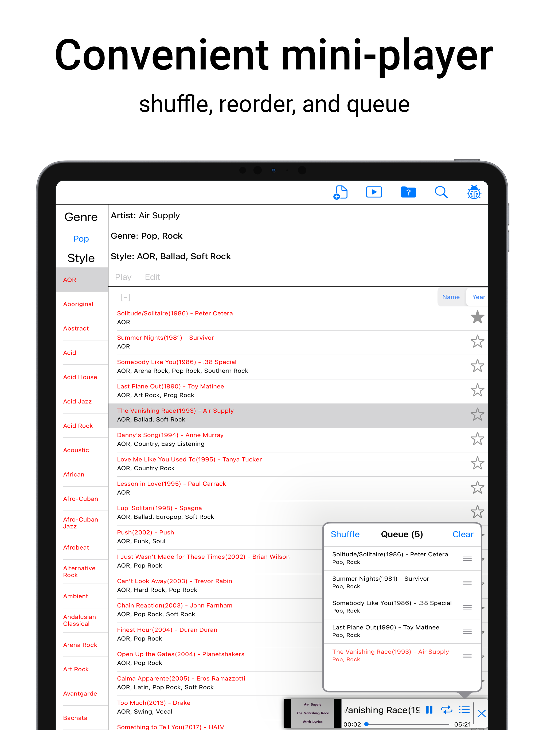Image resolution: width=547 pixels, height=730 pixels.
Task: Unfavorite Solitude/Solitaire filled star
Action: click(x=477, y=317)
